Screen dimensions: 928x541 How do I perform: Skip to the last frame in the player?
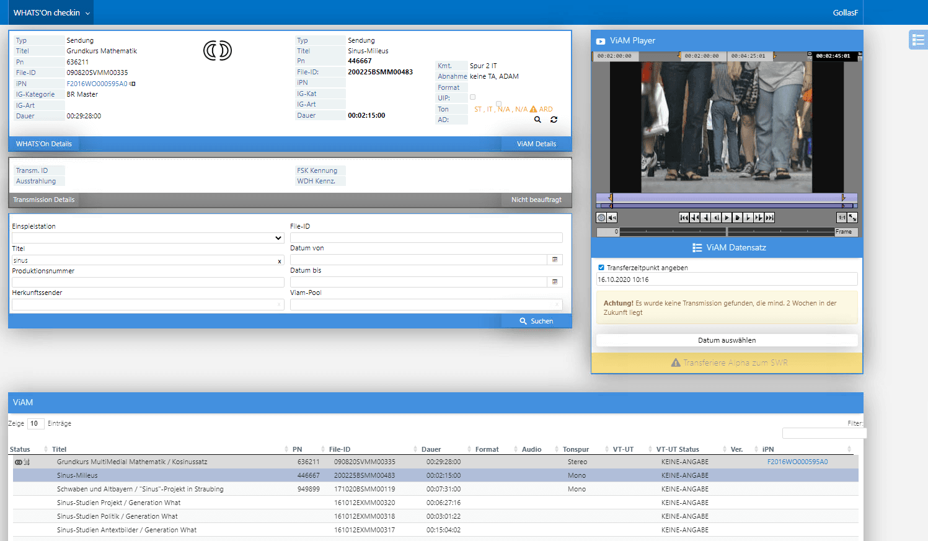[769, 217]
